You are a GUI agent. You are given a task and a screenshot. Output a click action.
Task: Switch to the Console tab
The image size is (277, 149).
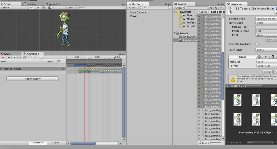(30, 4)
